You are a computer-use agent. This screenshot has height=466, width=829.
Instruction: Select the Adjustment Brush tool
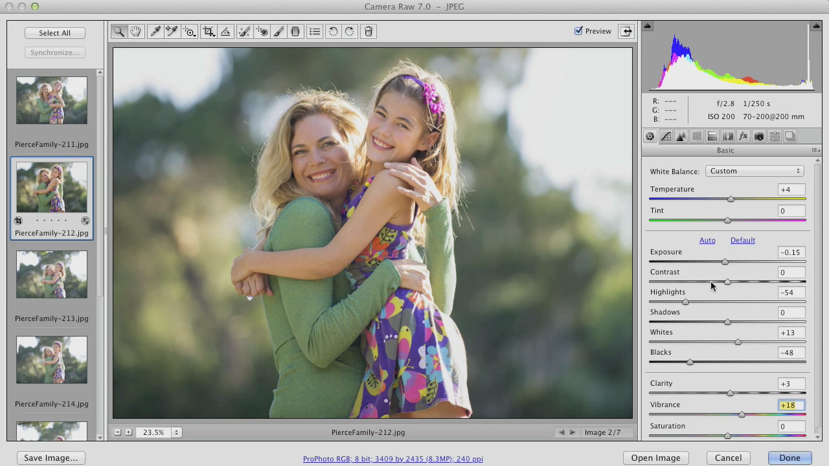point(278,32)
